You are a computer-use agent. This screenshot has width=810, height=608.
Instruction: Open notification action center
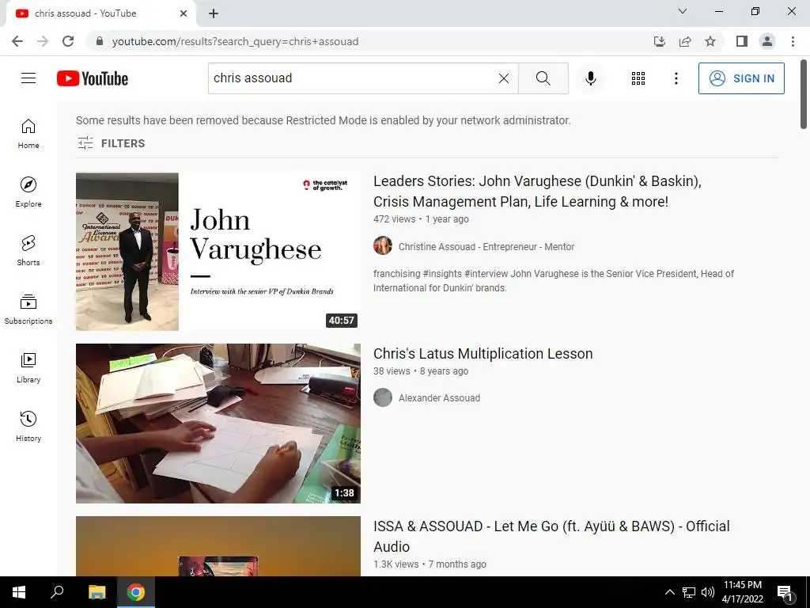point(784,592)
